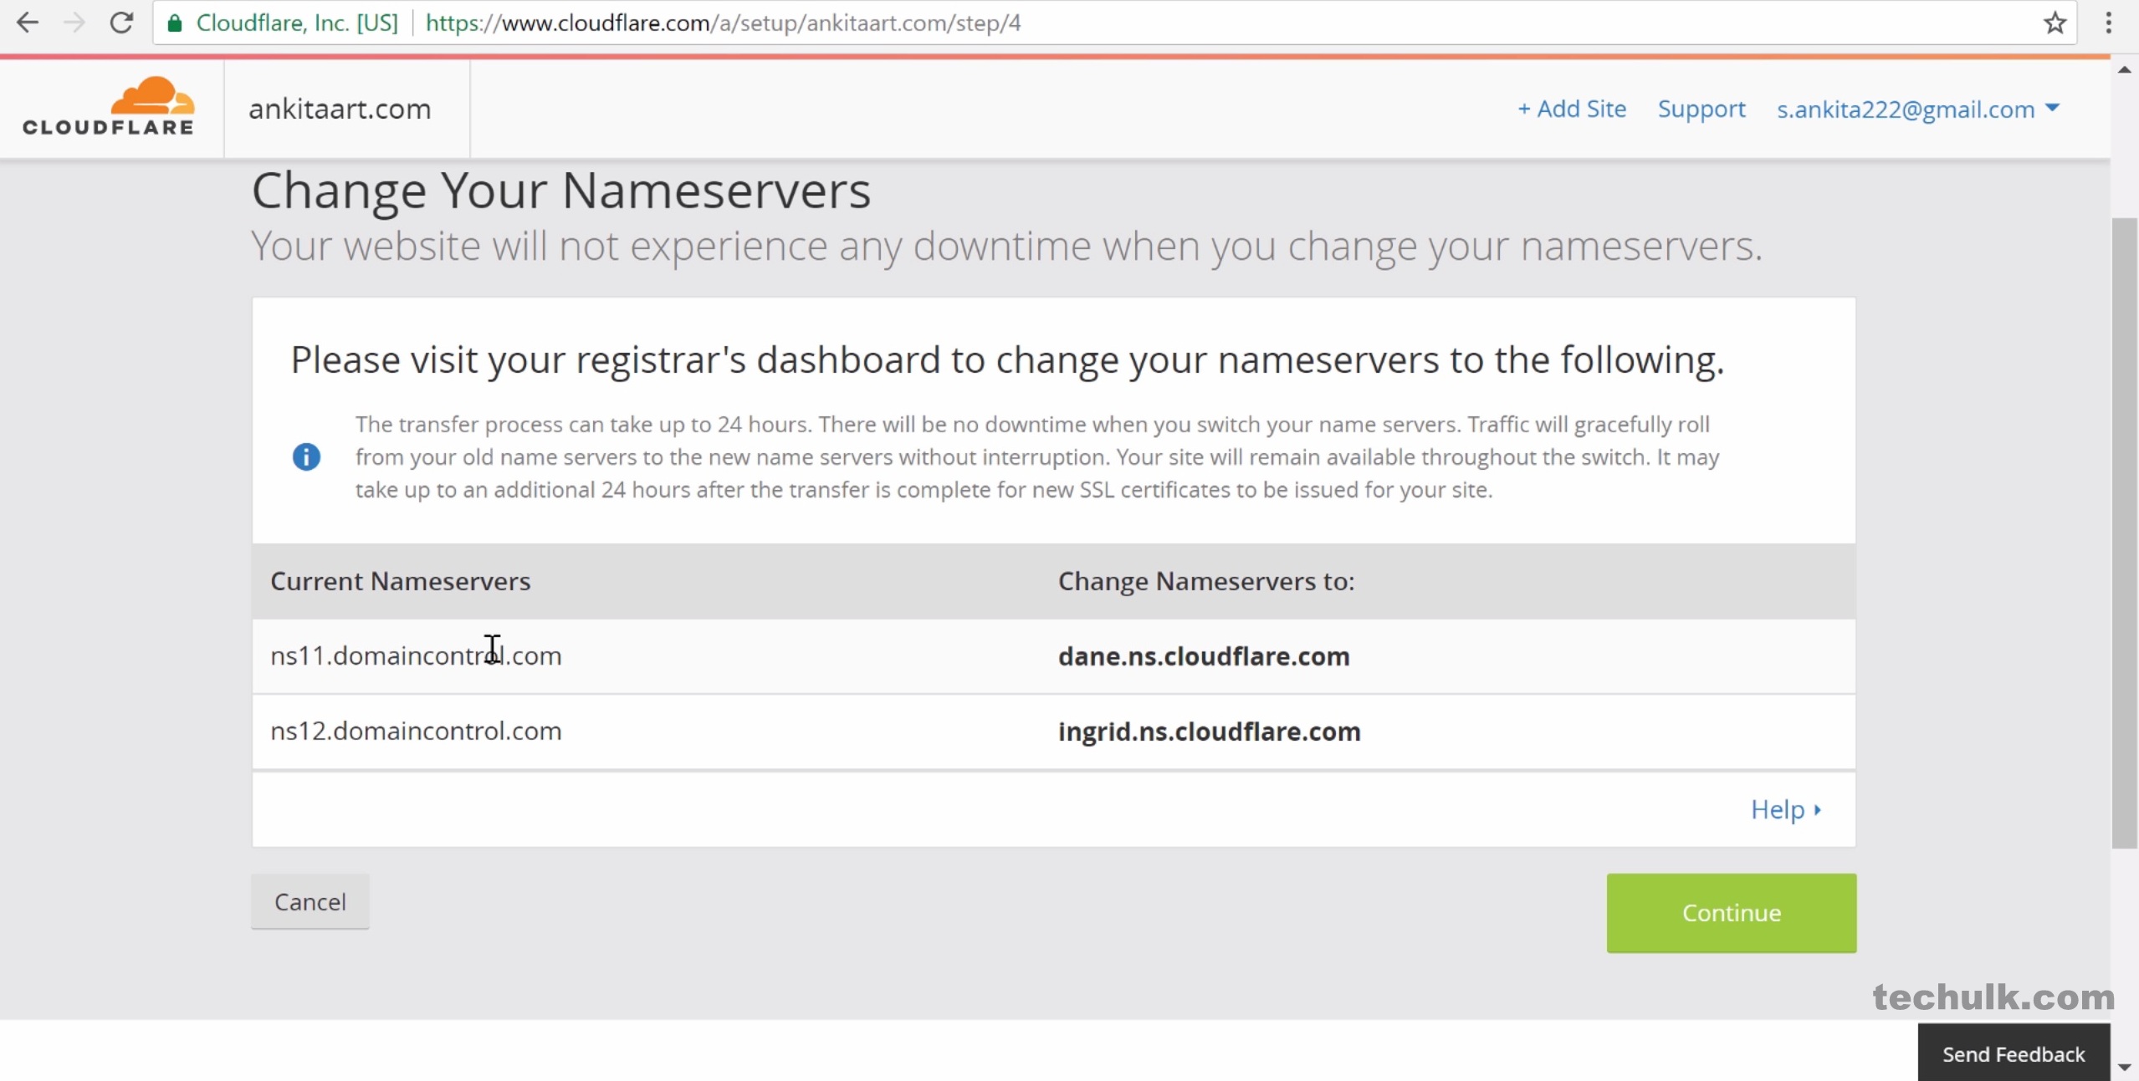Click scrollbar down arrow
The image size is (2139, 1081).
2124,1067
